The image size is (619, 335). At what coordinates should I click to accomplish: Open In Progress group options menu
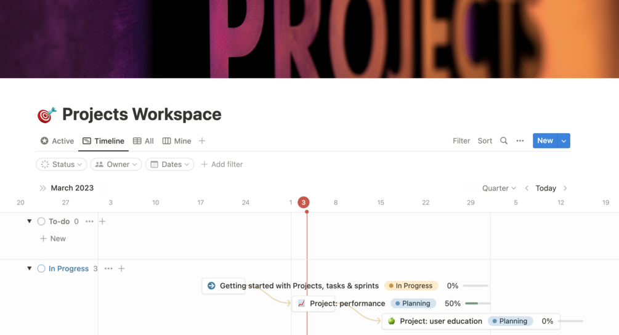[x=108, y=269]
